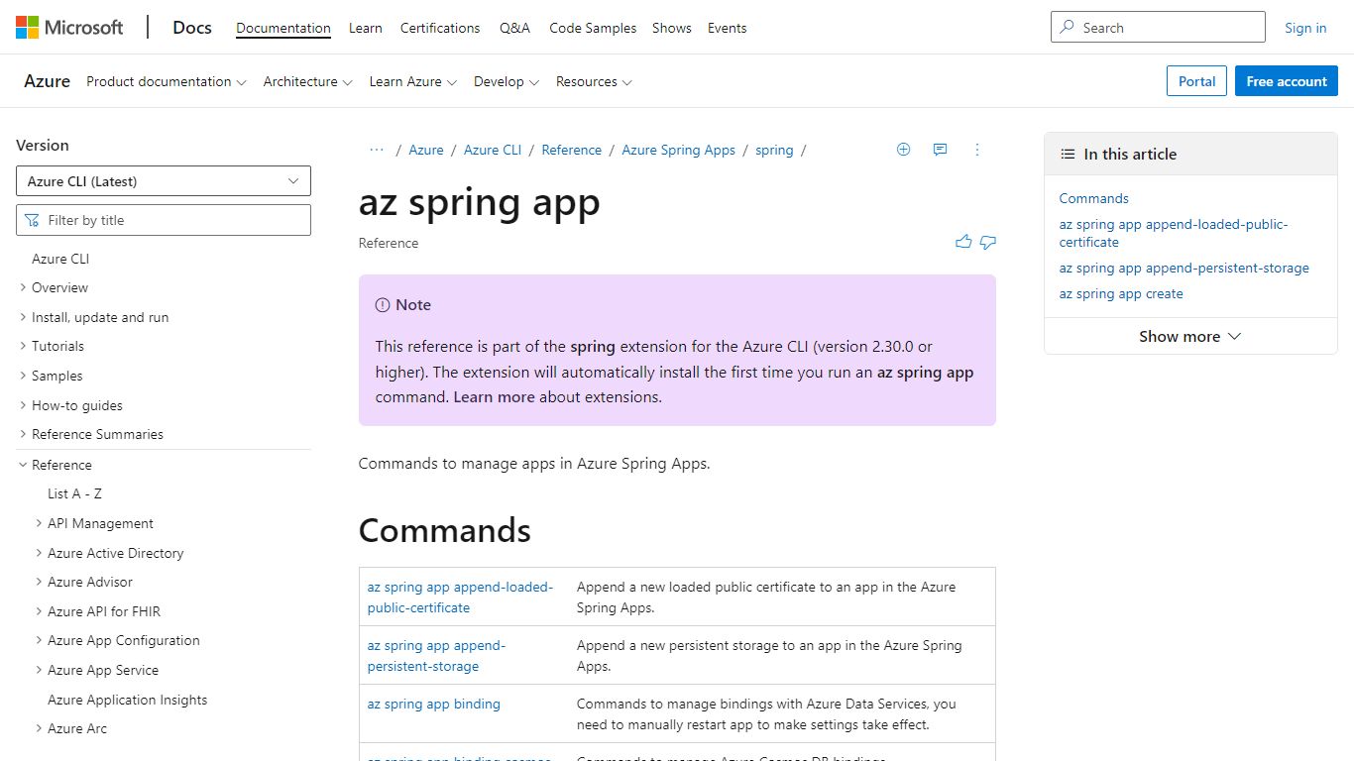1354x761 pixels.
Task: Click the Portal button
Action: (1197, 81)
